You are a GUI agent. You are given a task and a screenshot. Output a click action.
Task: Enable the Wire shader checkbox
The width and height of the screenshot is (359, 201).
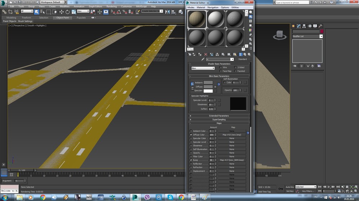click(221, 67)
